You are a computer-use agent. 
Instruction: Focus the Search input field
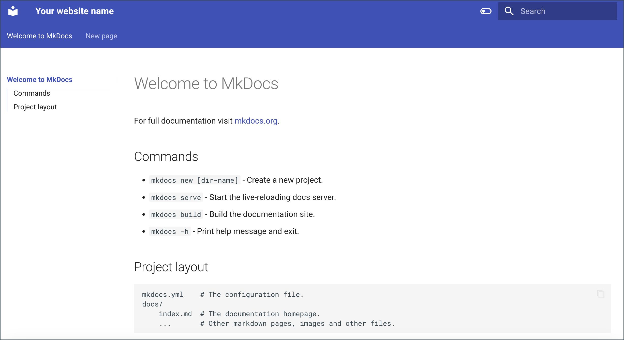coord(567,11)
